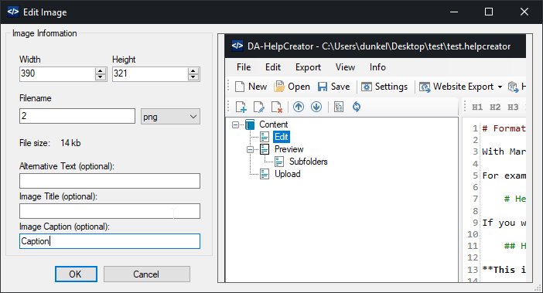Click the Settings icon in preview toolbar
The image size is (543, 293).
[x=367, y=87]
